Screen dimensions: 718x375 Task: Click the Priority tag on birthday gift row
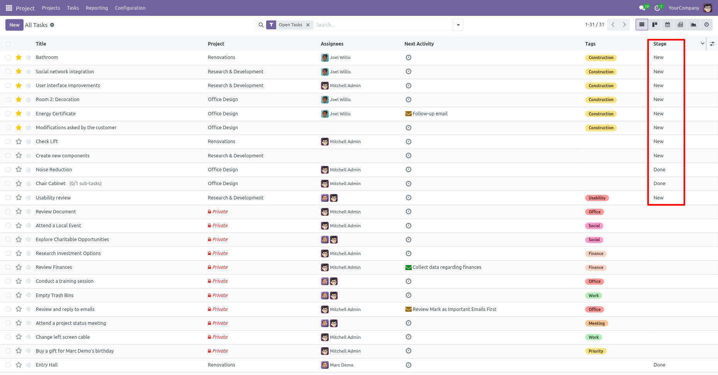click(x=596, y=351)
